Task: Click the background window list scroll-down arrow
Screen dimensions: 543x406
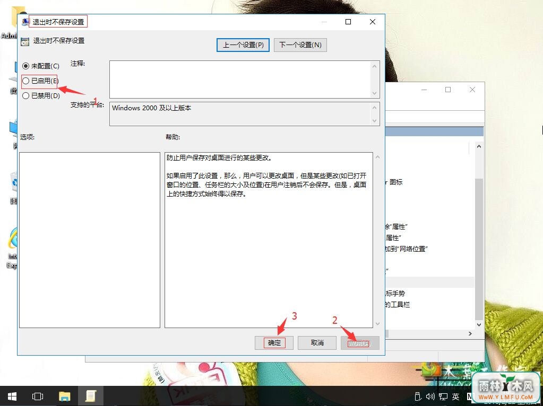Action: click(479, 325)
